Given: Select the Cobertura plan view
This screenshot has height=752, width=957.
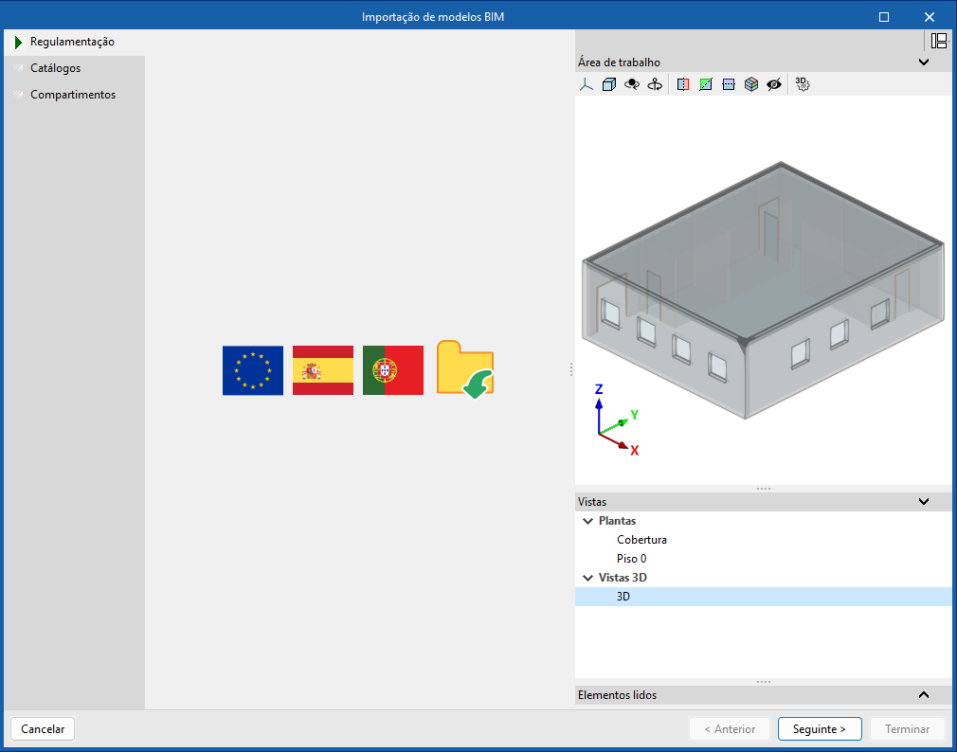Looking at the screenshot, I should click(x=641, y=540).
